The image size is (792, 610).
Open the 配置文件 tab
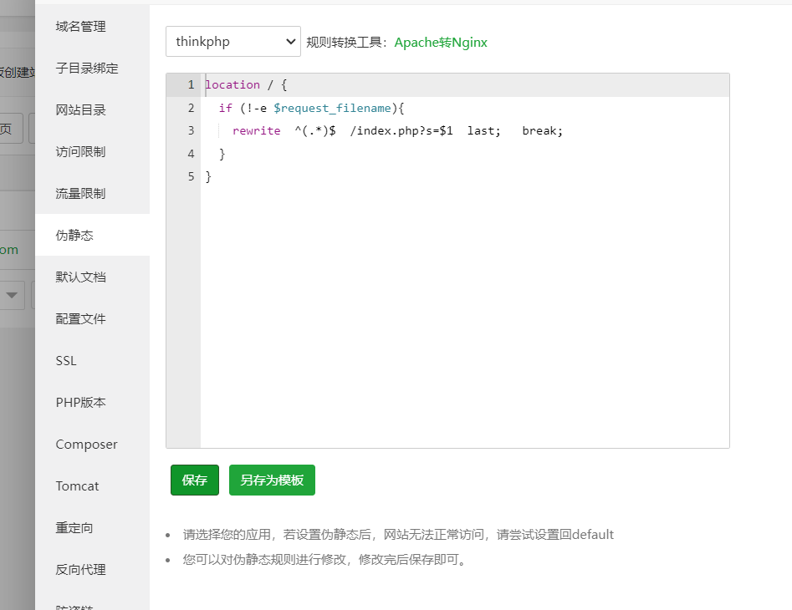click(81, 319)
